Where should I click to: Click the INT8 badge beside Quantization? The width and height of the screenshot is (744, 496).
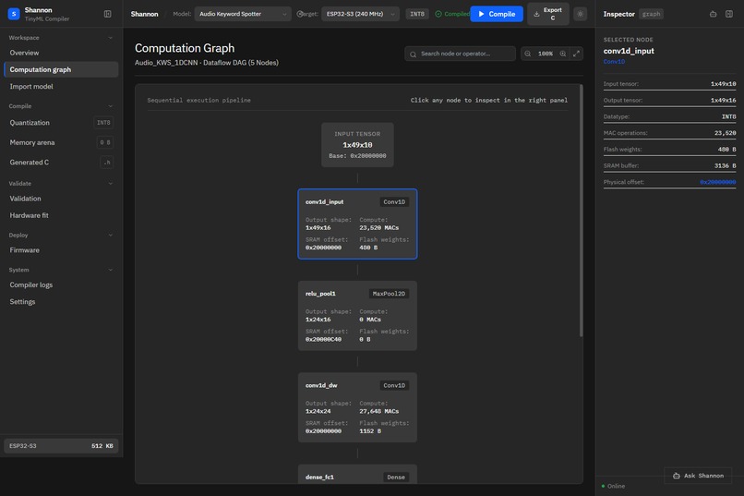[x=103, y=123]
